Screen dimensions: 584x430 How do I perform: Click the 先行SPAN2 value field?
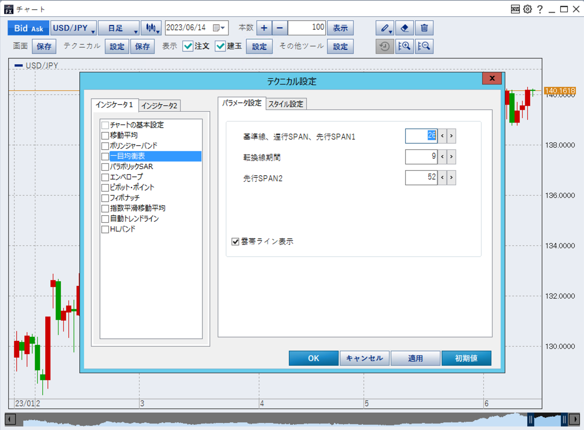(421, 178)
